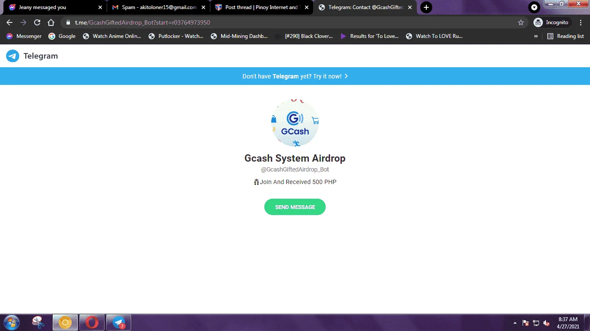This screenshot has height=331, width=590.
Task: Switch to the "Post thread | Pinoy Internet" tab
Action: pyautogui.click(x=261, y=7)
